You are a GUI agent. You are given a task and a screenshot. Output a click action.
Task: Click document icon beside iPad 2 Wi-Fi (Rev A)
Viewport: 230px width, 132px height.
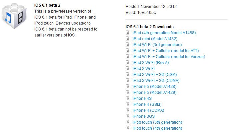[128, 62]
